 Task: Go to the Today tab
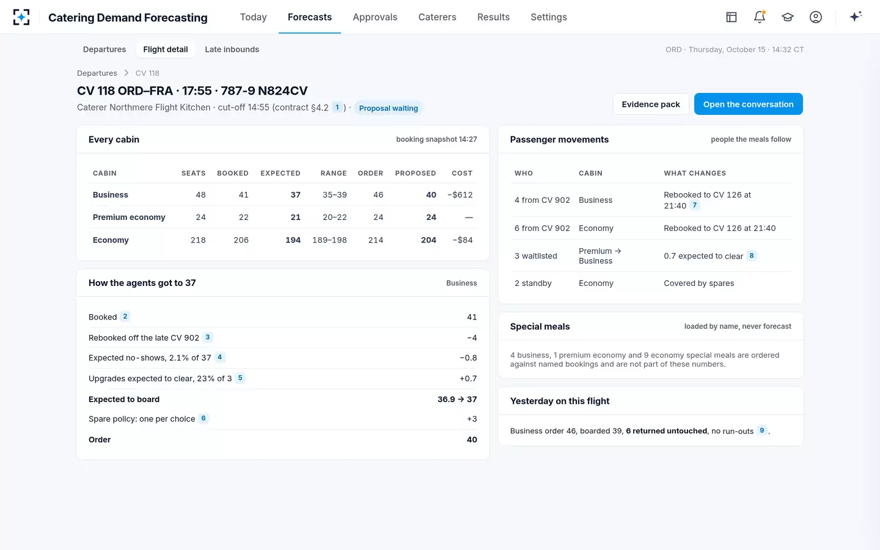click(254, 17)
